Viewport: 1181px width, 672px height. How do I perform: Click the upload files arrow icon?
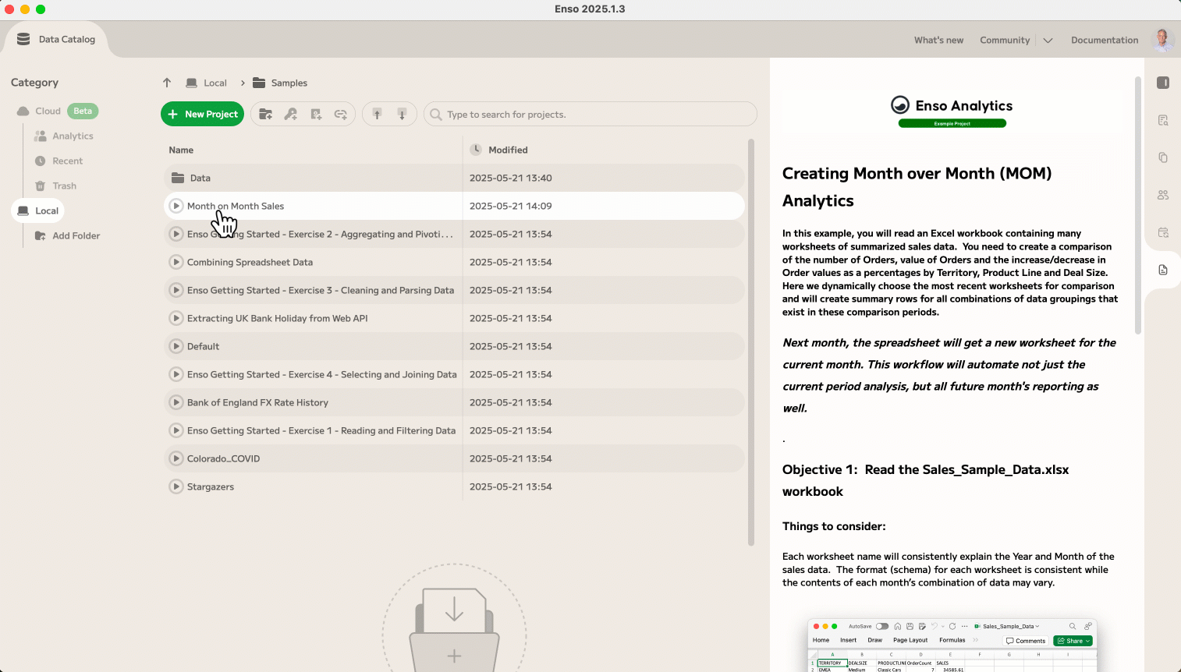(377, 115)
